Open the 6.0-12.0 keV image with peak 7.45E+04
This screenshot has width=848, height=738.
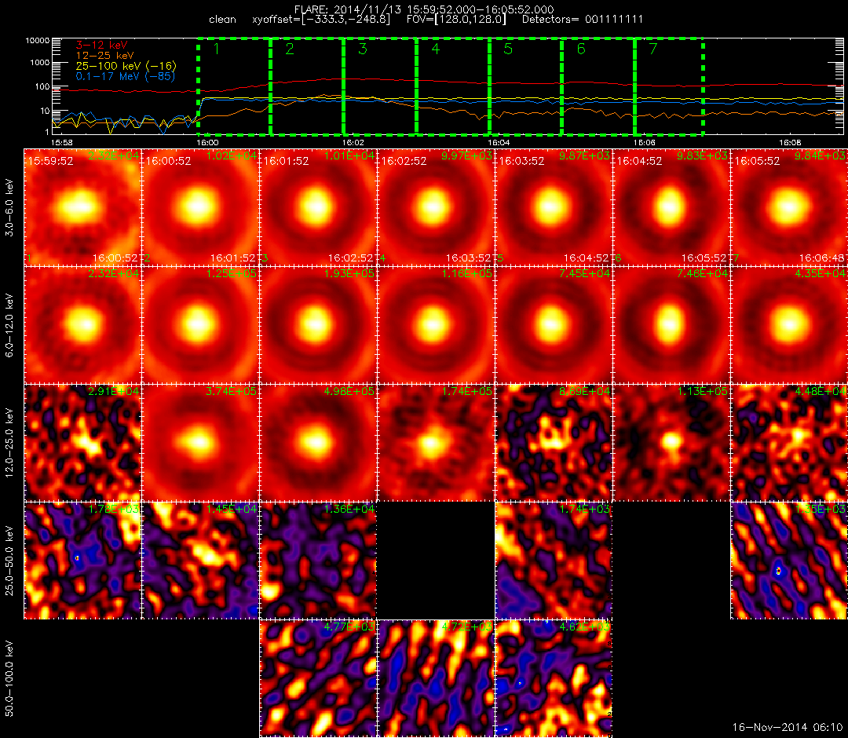pos(554,326)
